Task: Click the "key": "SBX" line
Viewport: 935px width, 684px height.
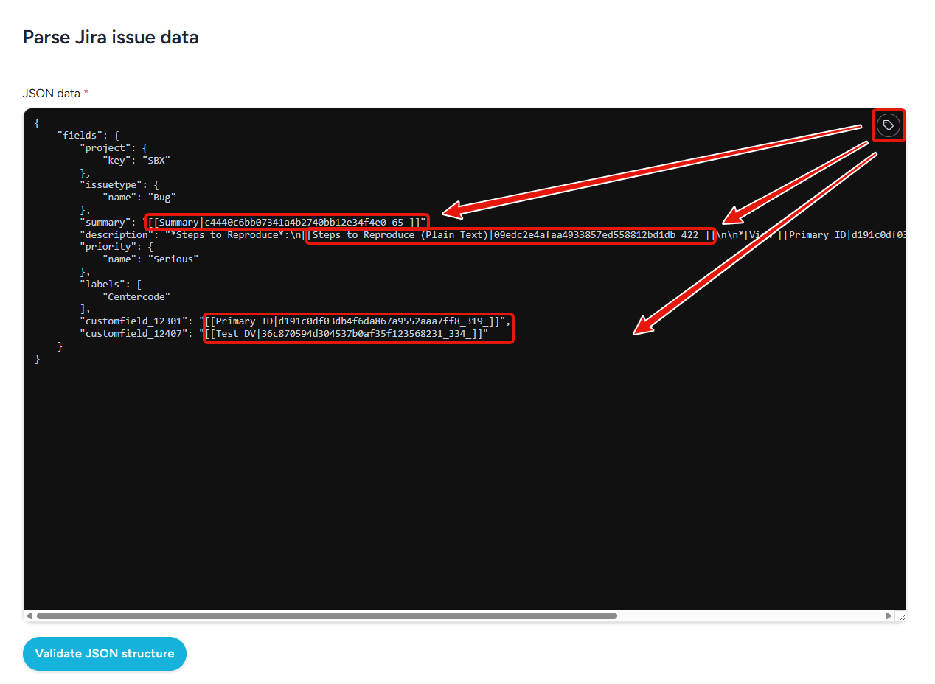Action: [x=137, y=160]
